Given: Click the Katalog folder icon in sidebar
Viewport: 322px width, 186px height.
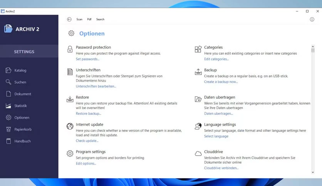Looking at the screenshot, I should coord(8,70).
